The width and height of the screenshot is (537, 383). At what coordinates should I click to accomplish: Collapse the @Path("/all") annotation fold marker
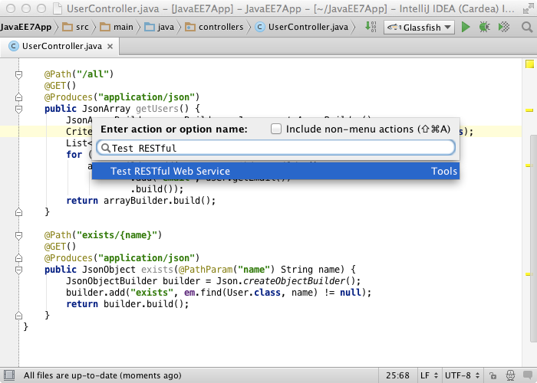click(19, 74)
